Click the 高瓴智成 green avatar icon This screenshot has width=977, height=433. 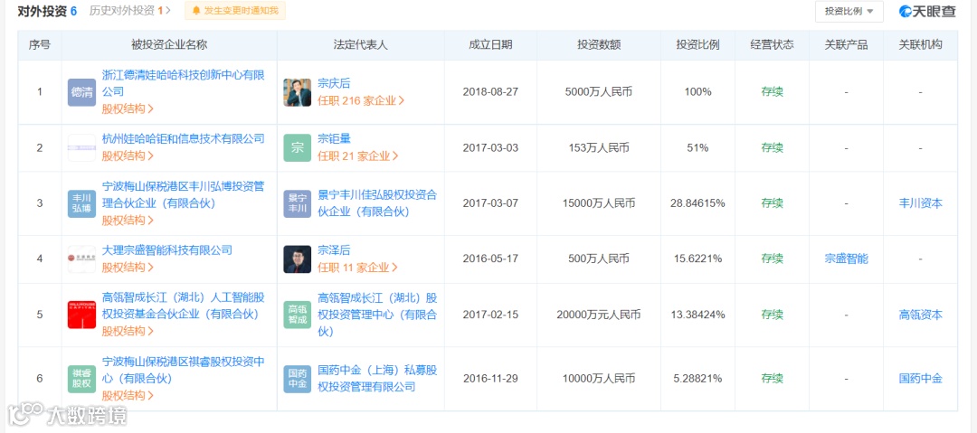pyautogui.click(x=298, y=315)
